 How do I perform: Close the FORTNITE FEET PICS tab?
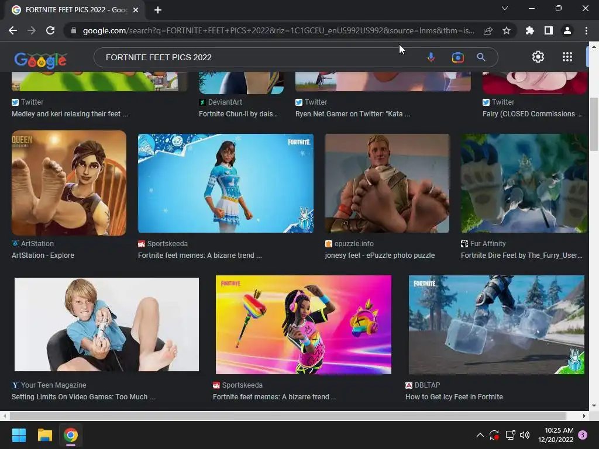pyautogui.click(x=136, y=10)
